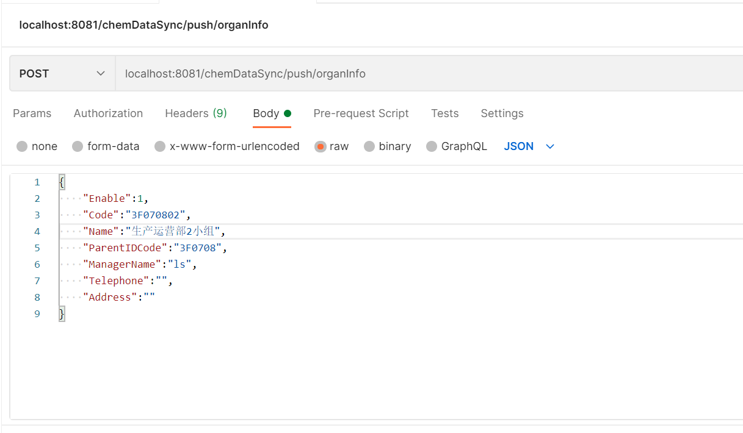743x433 pixels.
Task: Switch to the Params tab
Action: (x=32, y=113)
